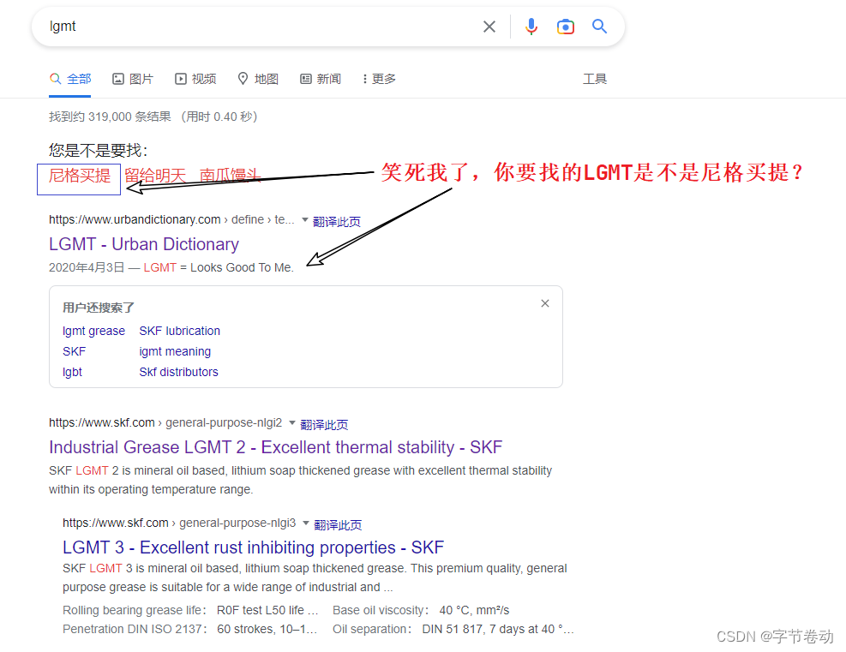The height and width of the screenshot is (652, 846).
Task: Search the related term lgbt
Action: point(72,372)
